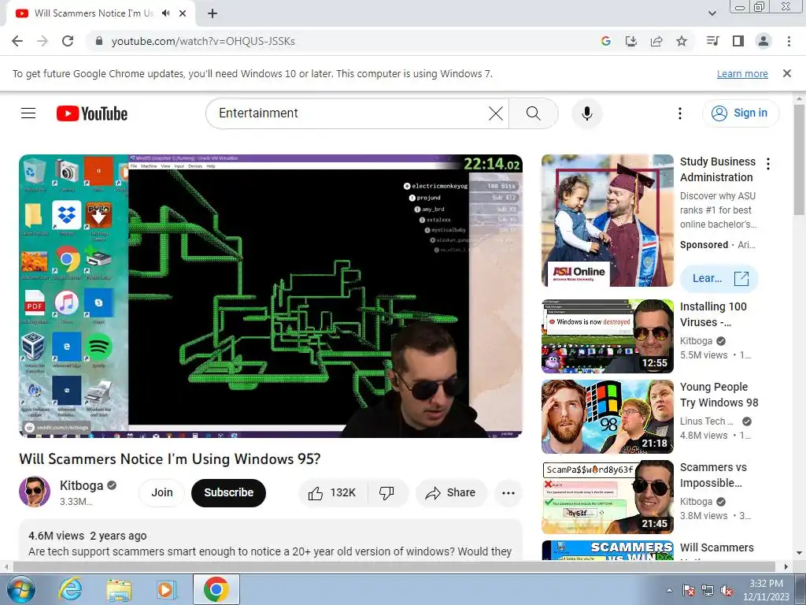
Task: Open the muted volume tray icon
Action: 727,590
